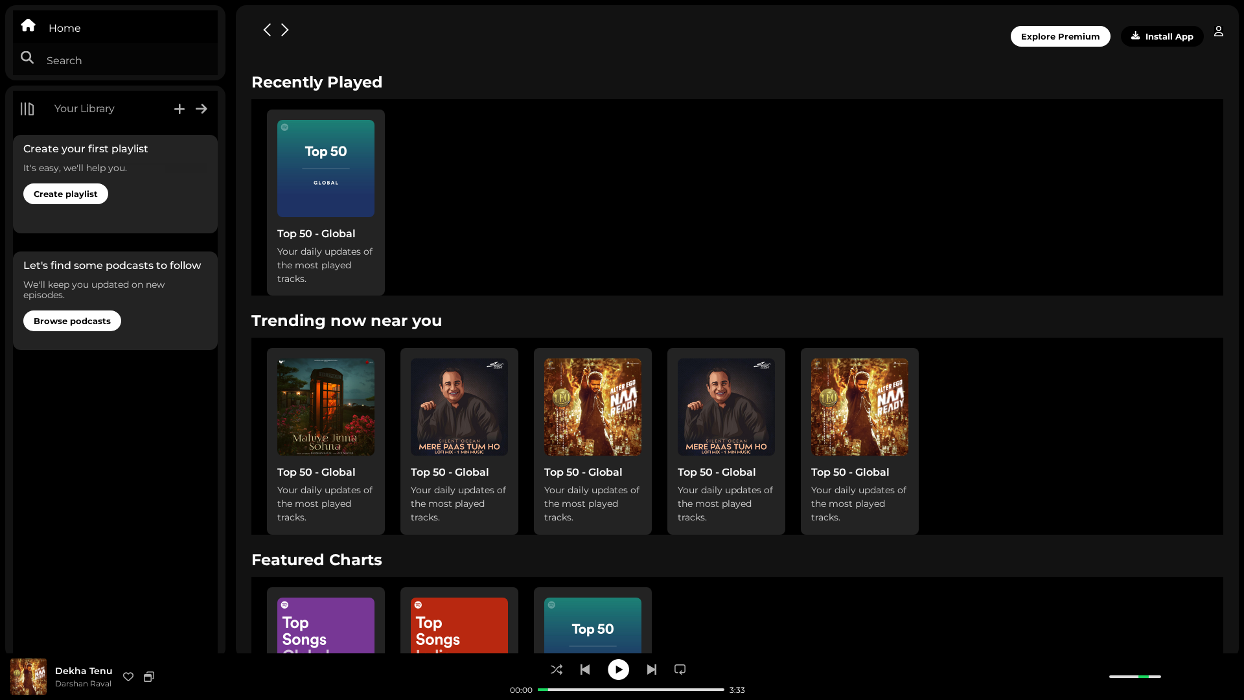Add new playlist with plus icon
This screenshot has height=700, width=1244.
point(179,109)
